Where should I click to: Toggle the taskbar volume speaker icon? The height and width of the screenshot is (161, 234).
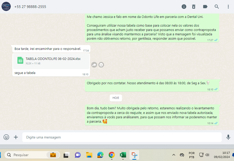pyautogui.click(x=207, y=155)
